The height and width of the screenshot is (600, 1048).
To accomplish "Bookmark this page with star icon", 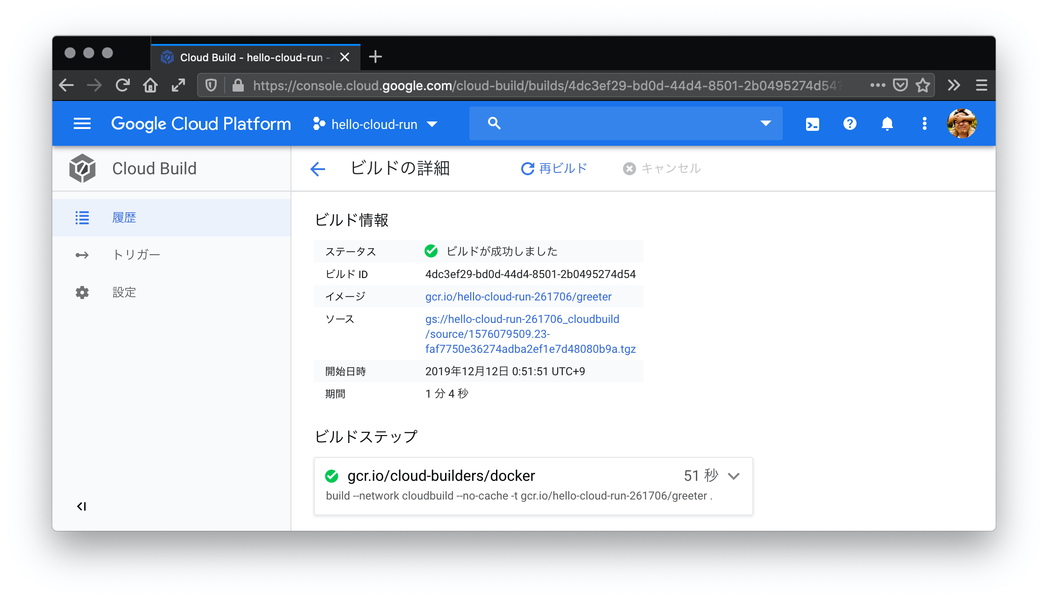I will pyautogui.click(x=922, y=85).
